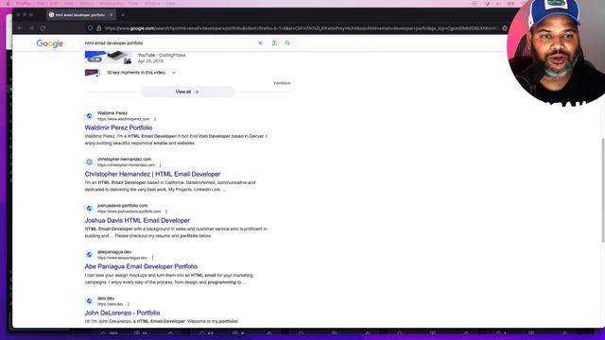Click the christopher-hernandez.com favicon
Viewport: 605px width, 340px height.
(x=89, y=161)
